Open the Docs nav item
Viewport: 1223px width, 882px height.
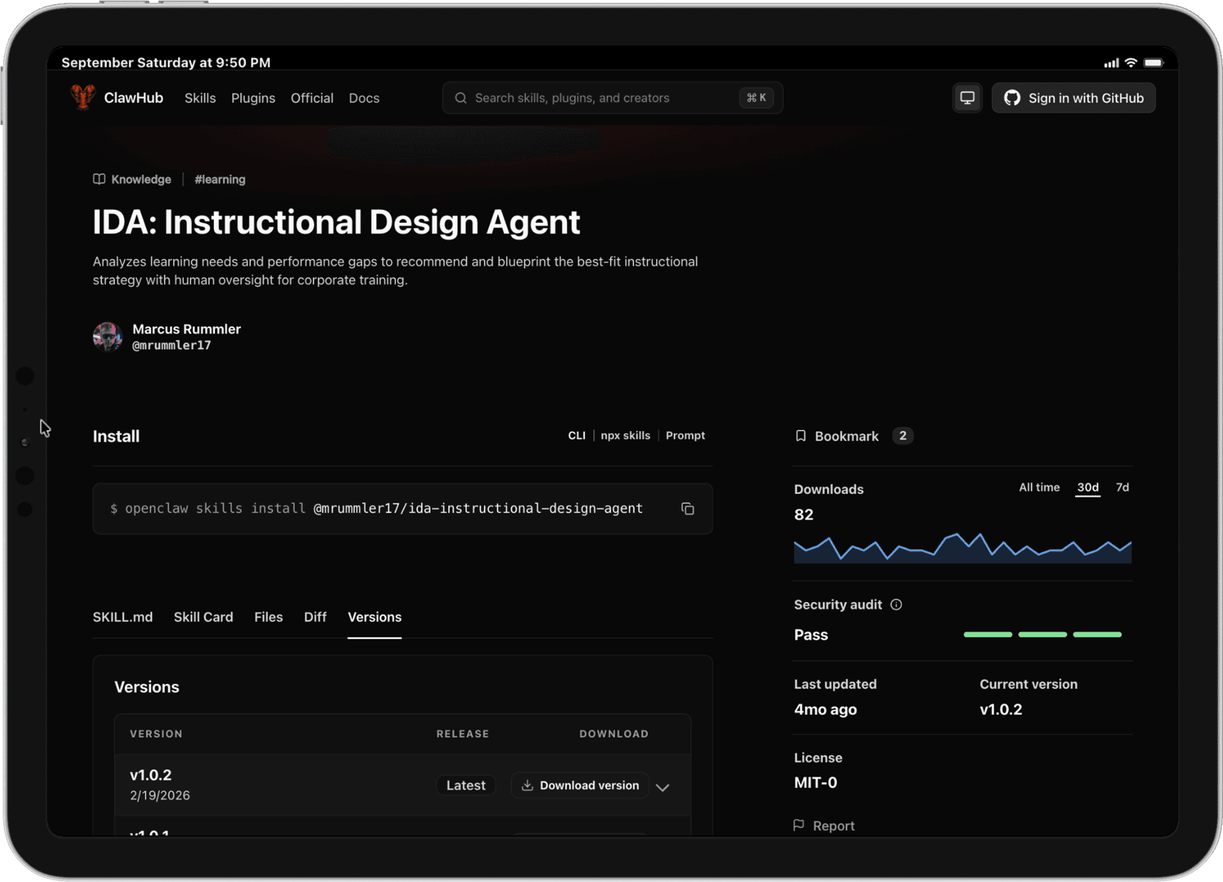pos(364,98)
